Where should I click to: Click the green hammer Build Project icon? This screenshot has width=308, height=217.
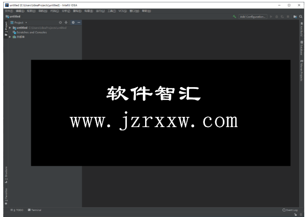(234, 17)
